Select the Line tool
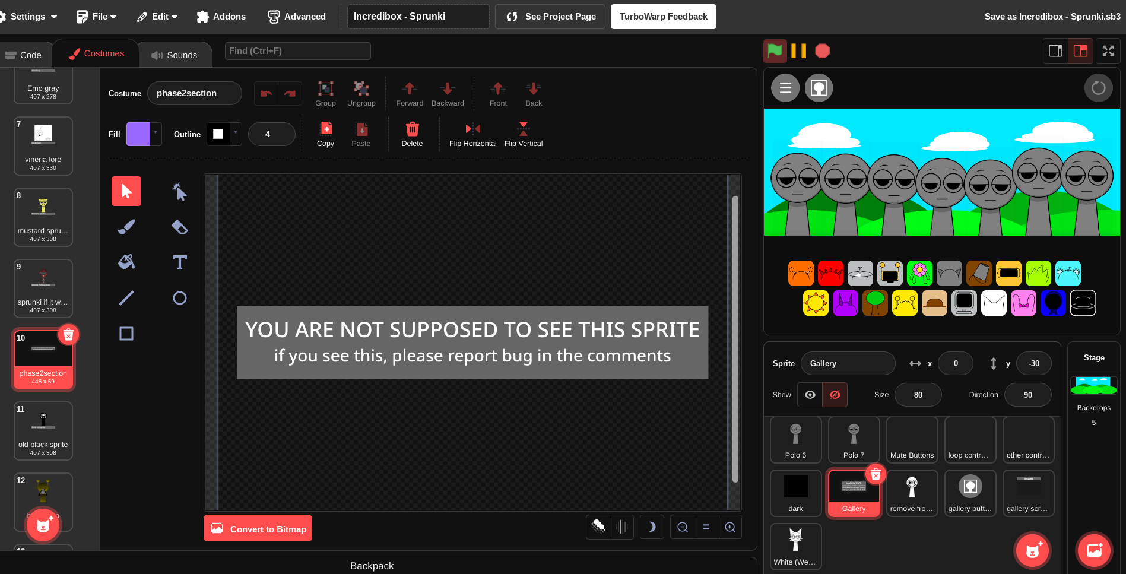 tap(126, 298)
